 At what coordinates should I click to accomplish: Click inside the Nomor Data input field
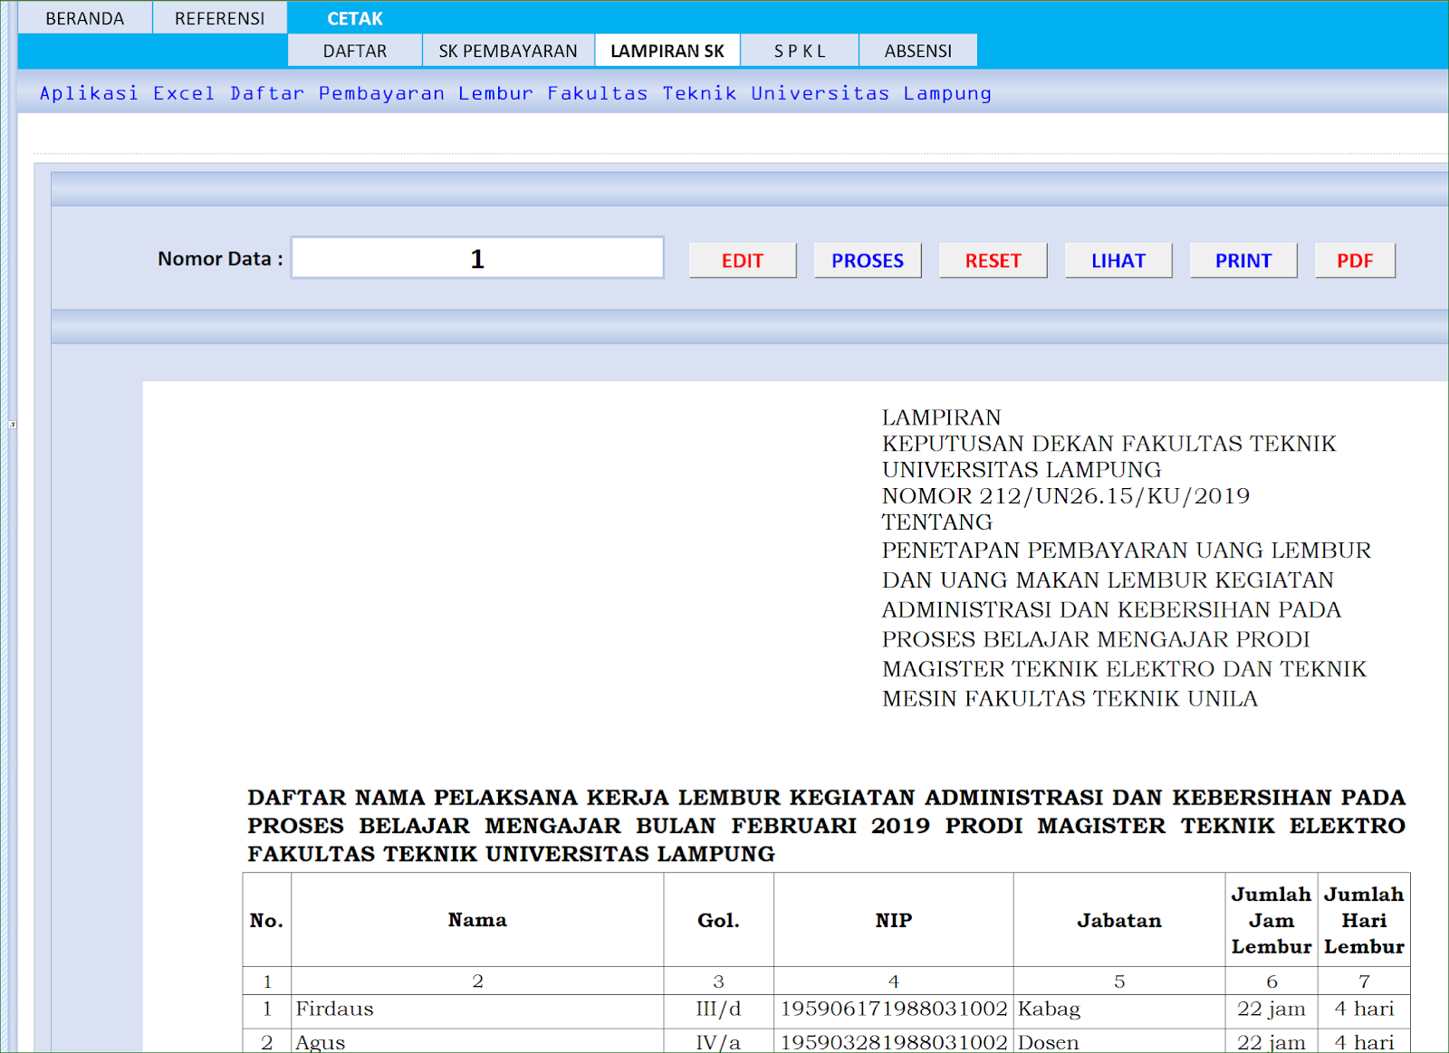click(477, 258)
